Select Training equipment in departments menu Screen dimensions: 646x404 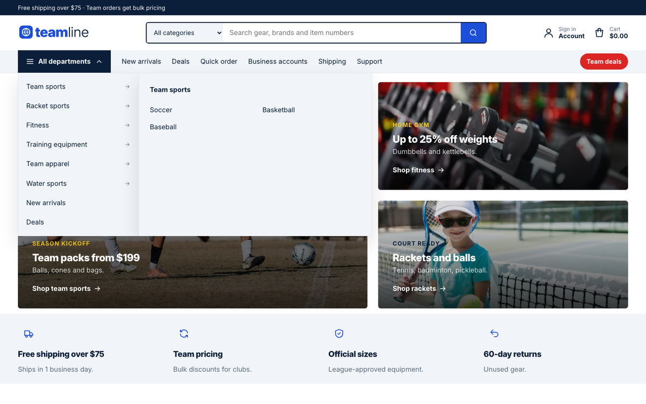pyautogui.click(x=78, y=145)
